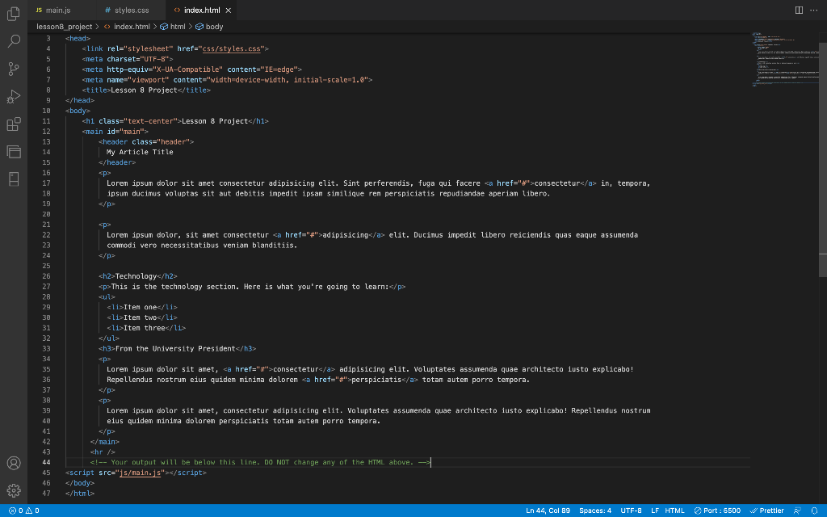Change encoding via UTF-8 status item

coord(631,511)
